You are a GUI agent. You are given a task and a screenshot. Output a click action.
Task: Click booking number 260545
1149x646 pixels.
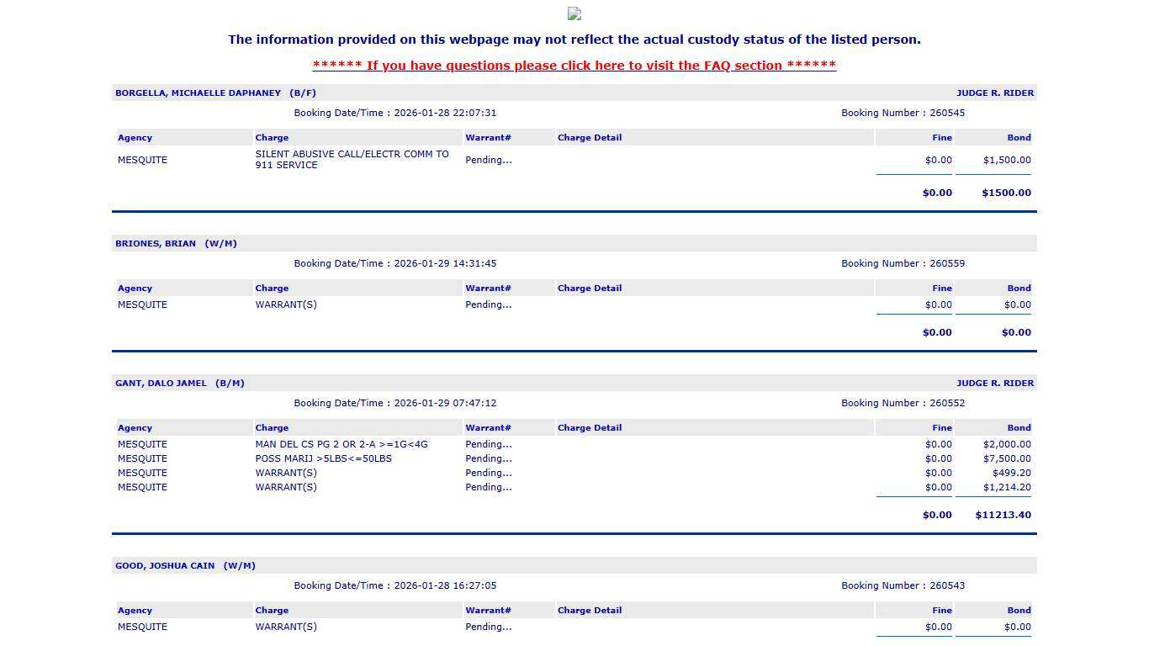point(946,113)
